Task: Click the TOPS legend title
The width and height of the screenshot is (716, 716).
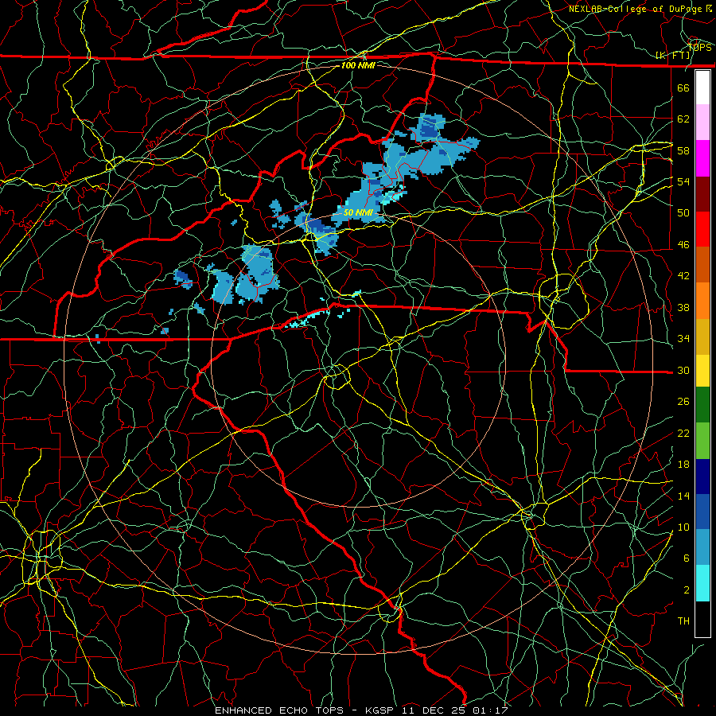Action: 699,48
